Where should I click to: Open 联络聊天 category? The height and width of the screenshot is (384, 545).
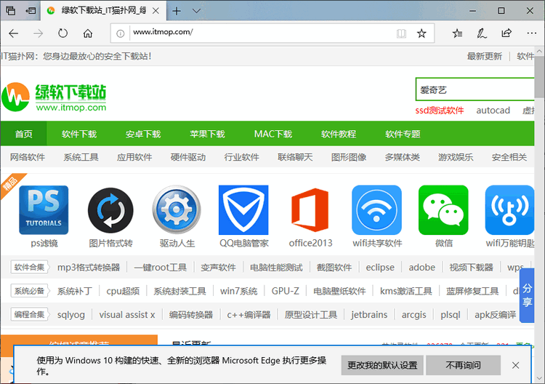click(x=295, y=157)
